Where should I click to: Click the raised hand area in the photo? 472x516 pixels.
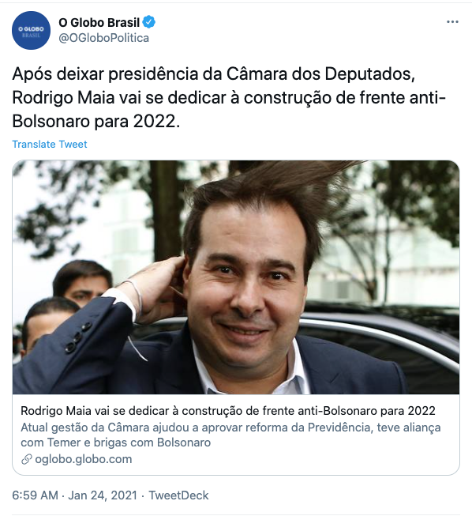tap(158, 288)
